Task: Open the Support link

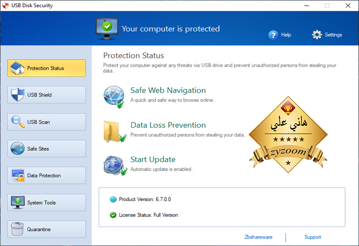Action: click(312, 237)
